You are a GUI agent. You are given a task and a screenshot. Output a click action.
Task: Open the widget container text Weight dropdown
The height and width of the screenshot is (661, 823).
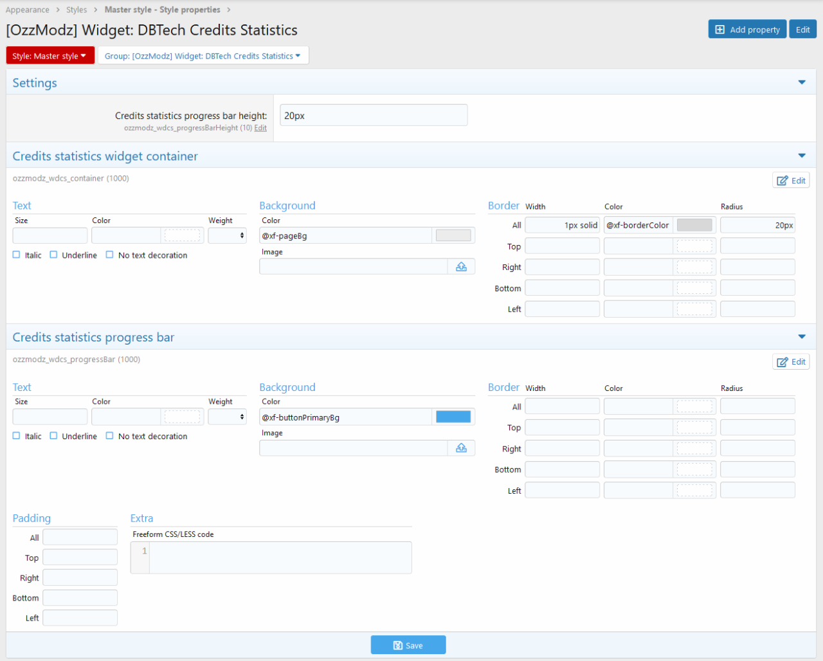point(227,236)
